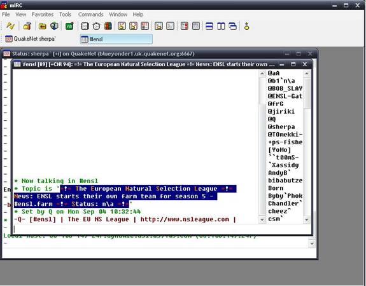Click the 'Set by Q on Mon Sep 04' line
The image size is (366, 286).
coord(78,212)
